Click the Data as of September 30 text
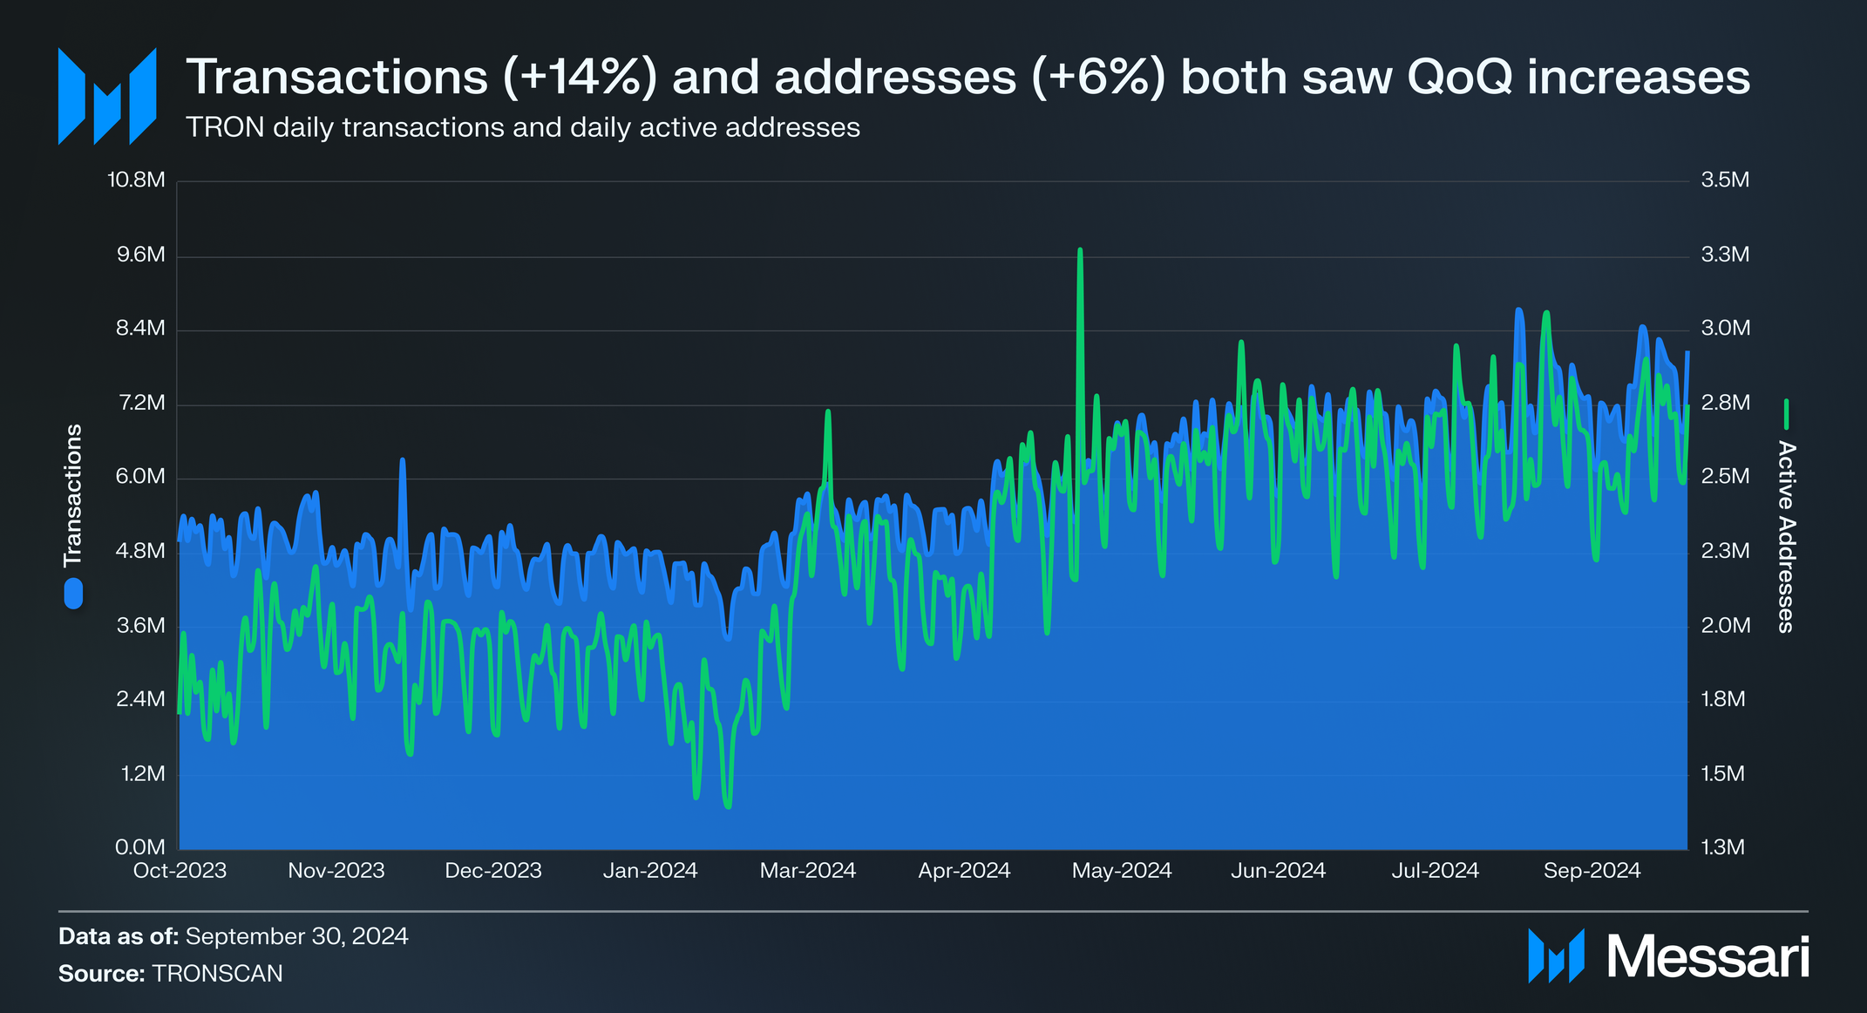This screenshot has height=1013, width=1867. point(233,936)
